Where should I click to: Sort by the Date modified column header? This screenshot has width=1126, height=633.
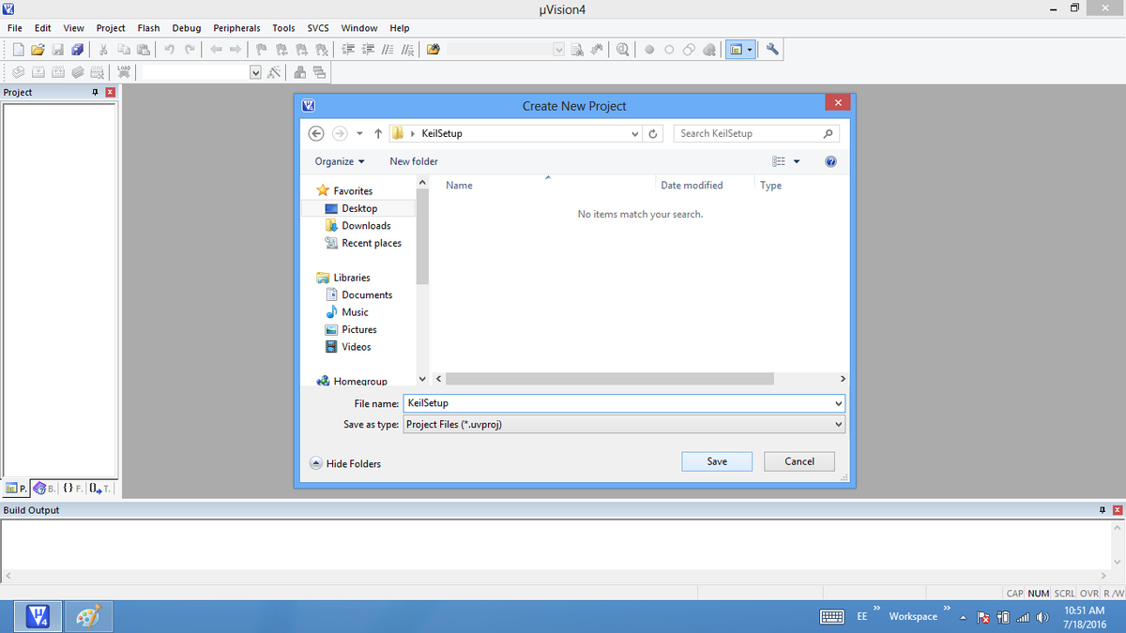pos(692,186)
